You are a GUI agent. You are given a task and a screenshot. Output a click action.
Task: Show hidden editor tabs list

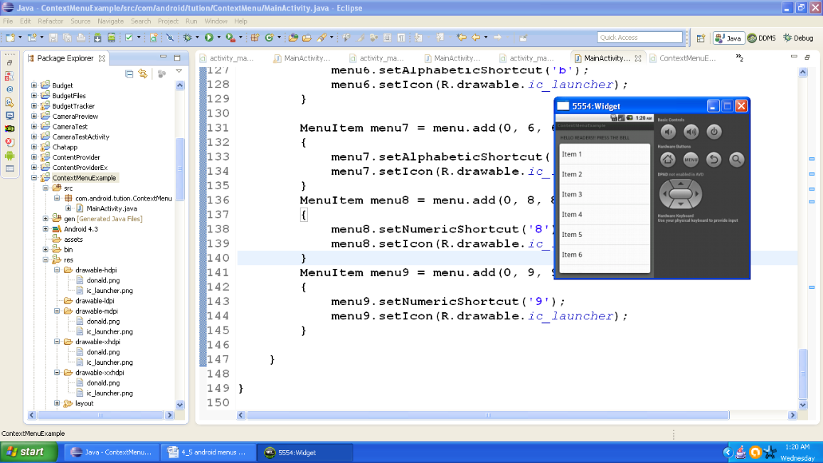coord(740,57)
